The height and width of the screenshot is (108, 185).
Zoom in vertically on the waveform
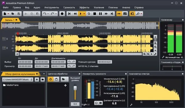(155, 43)
